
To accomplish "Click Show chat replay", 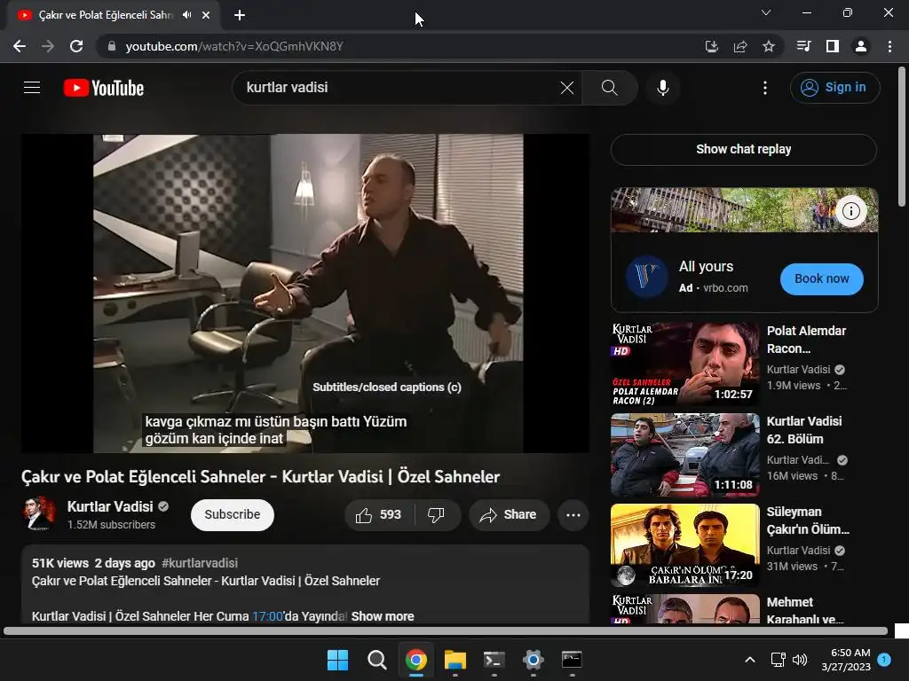I will [x=744, y=149].
